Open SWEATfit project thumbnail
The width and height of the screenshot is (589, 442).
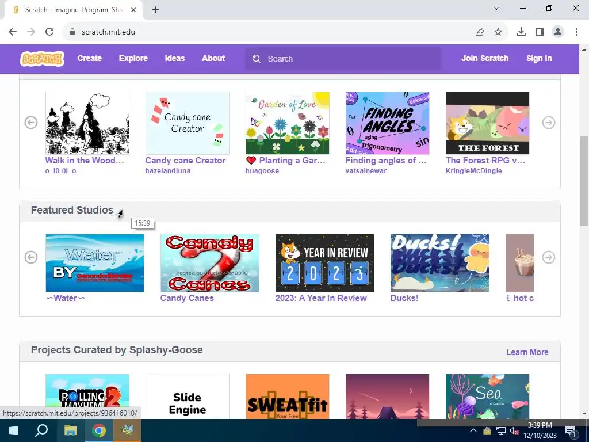pos(288,396)
